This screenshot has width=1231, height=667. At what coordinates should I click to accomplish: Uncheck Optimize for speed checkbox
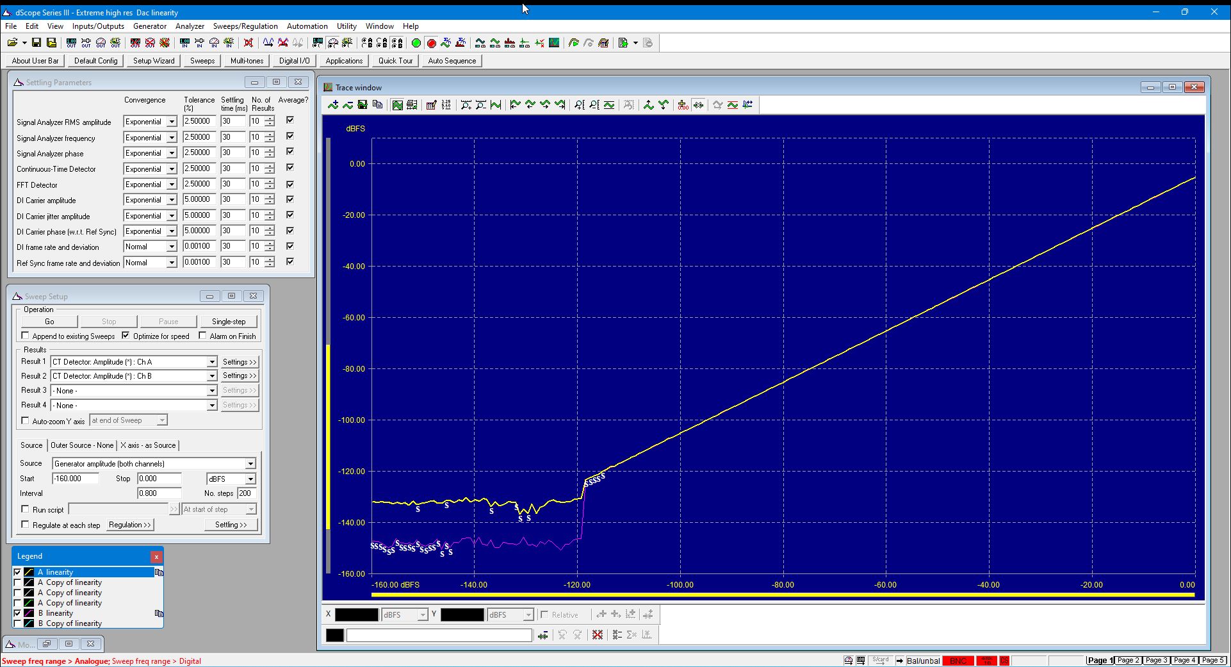tap(126, 336)
